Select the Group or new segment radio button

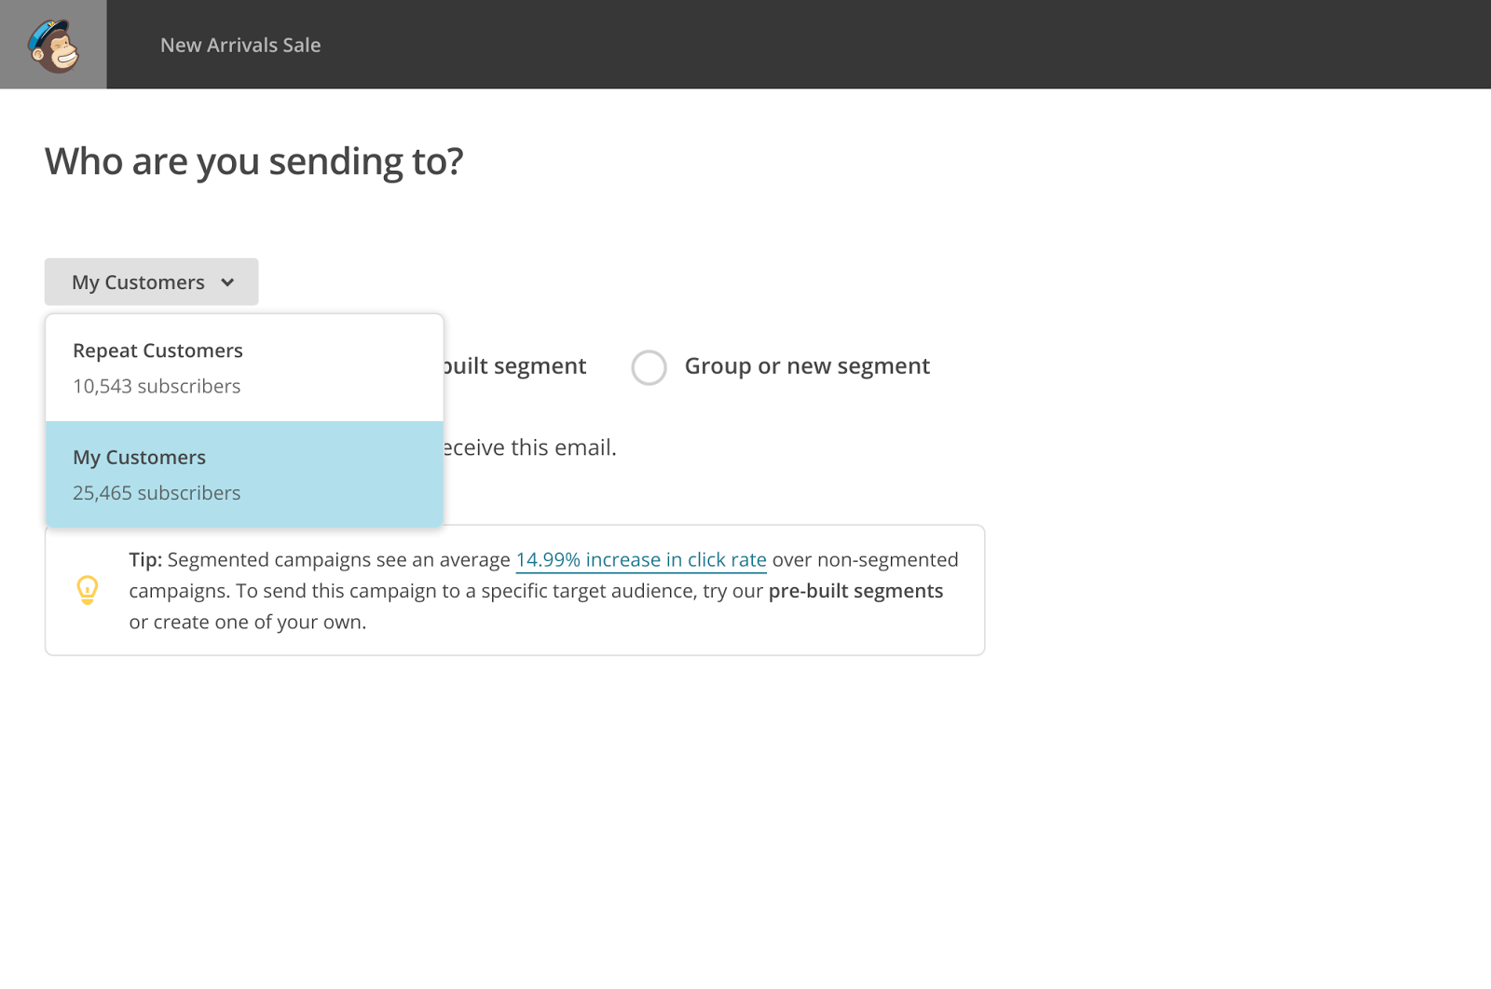pos(649,367)
